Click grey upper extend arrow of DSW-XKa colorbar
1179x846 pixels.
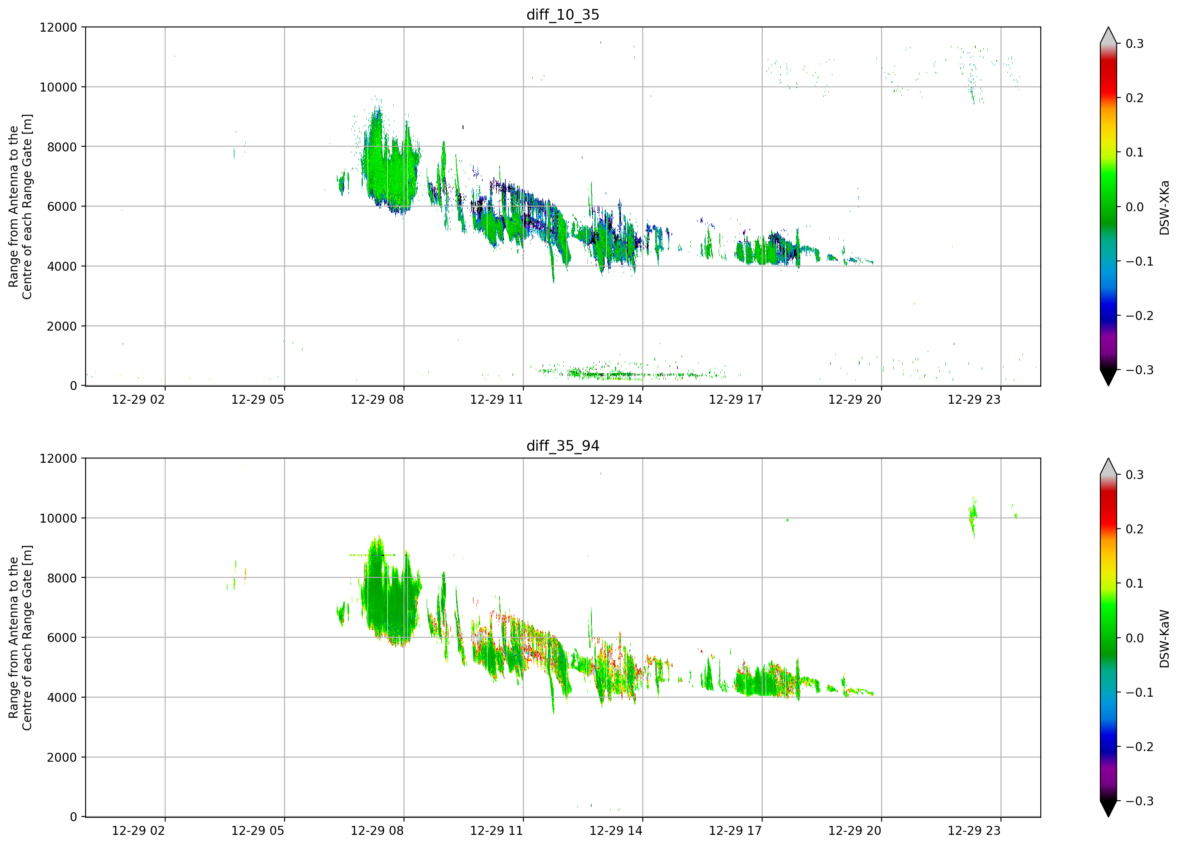[x=1108, y=35]
